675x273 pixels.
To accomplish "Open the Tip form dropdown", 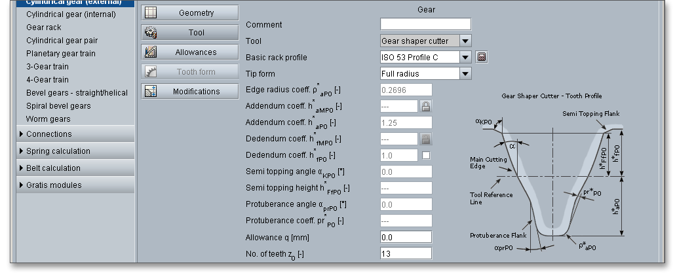I will click(465, 74).
